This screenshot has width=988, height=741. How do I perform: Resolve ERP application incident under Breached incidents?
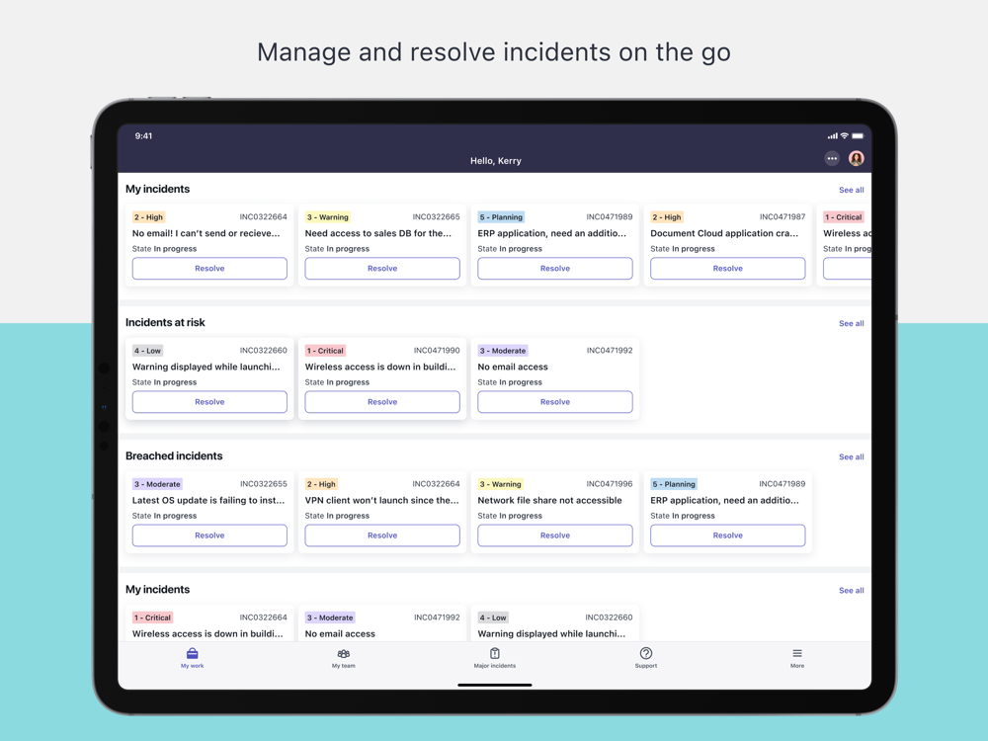coord(728,535)
